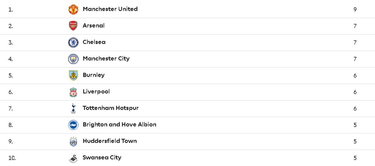Open the Liverpool team name link
The image size is (375, 166).
96,92
